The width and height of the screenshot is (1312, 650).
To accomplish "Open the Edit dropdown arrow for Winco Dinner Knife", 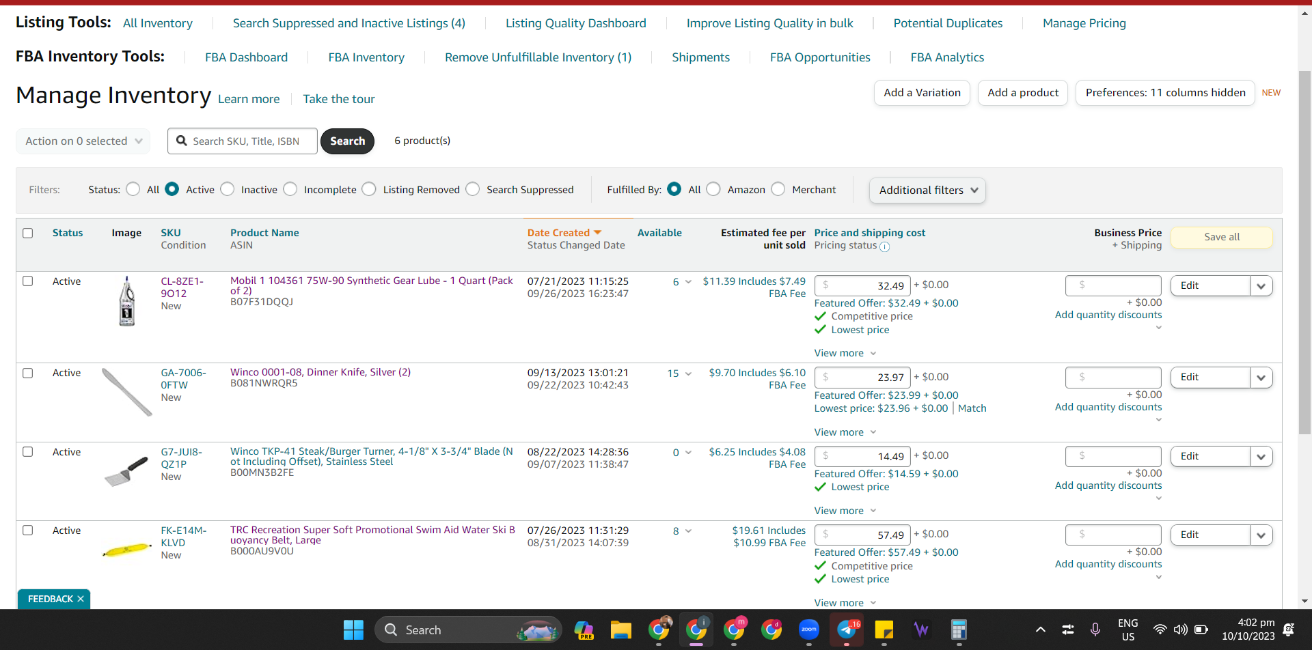I will 1261,378.
